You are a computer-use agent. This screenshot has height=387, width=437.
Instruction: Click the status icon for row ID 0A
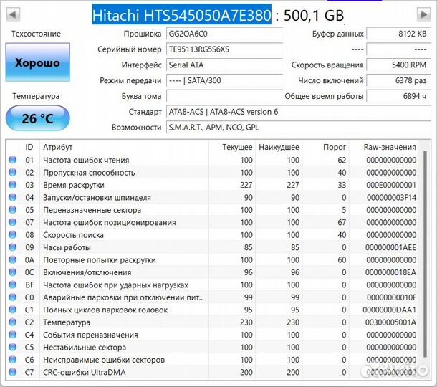click(13, 259)
